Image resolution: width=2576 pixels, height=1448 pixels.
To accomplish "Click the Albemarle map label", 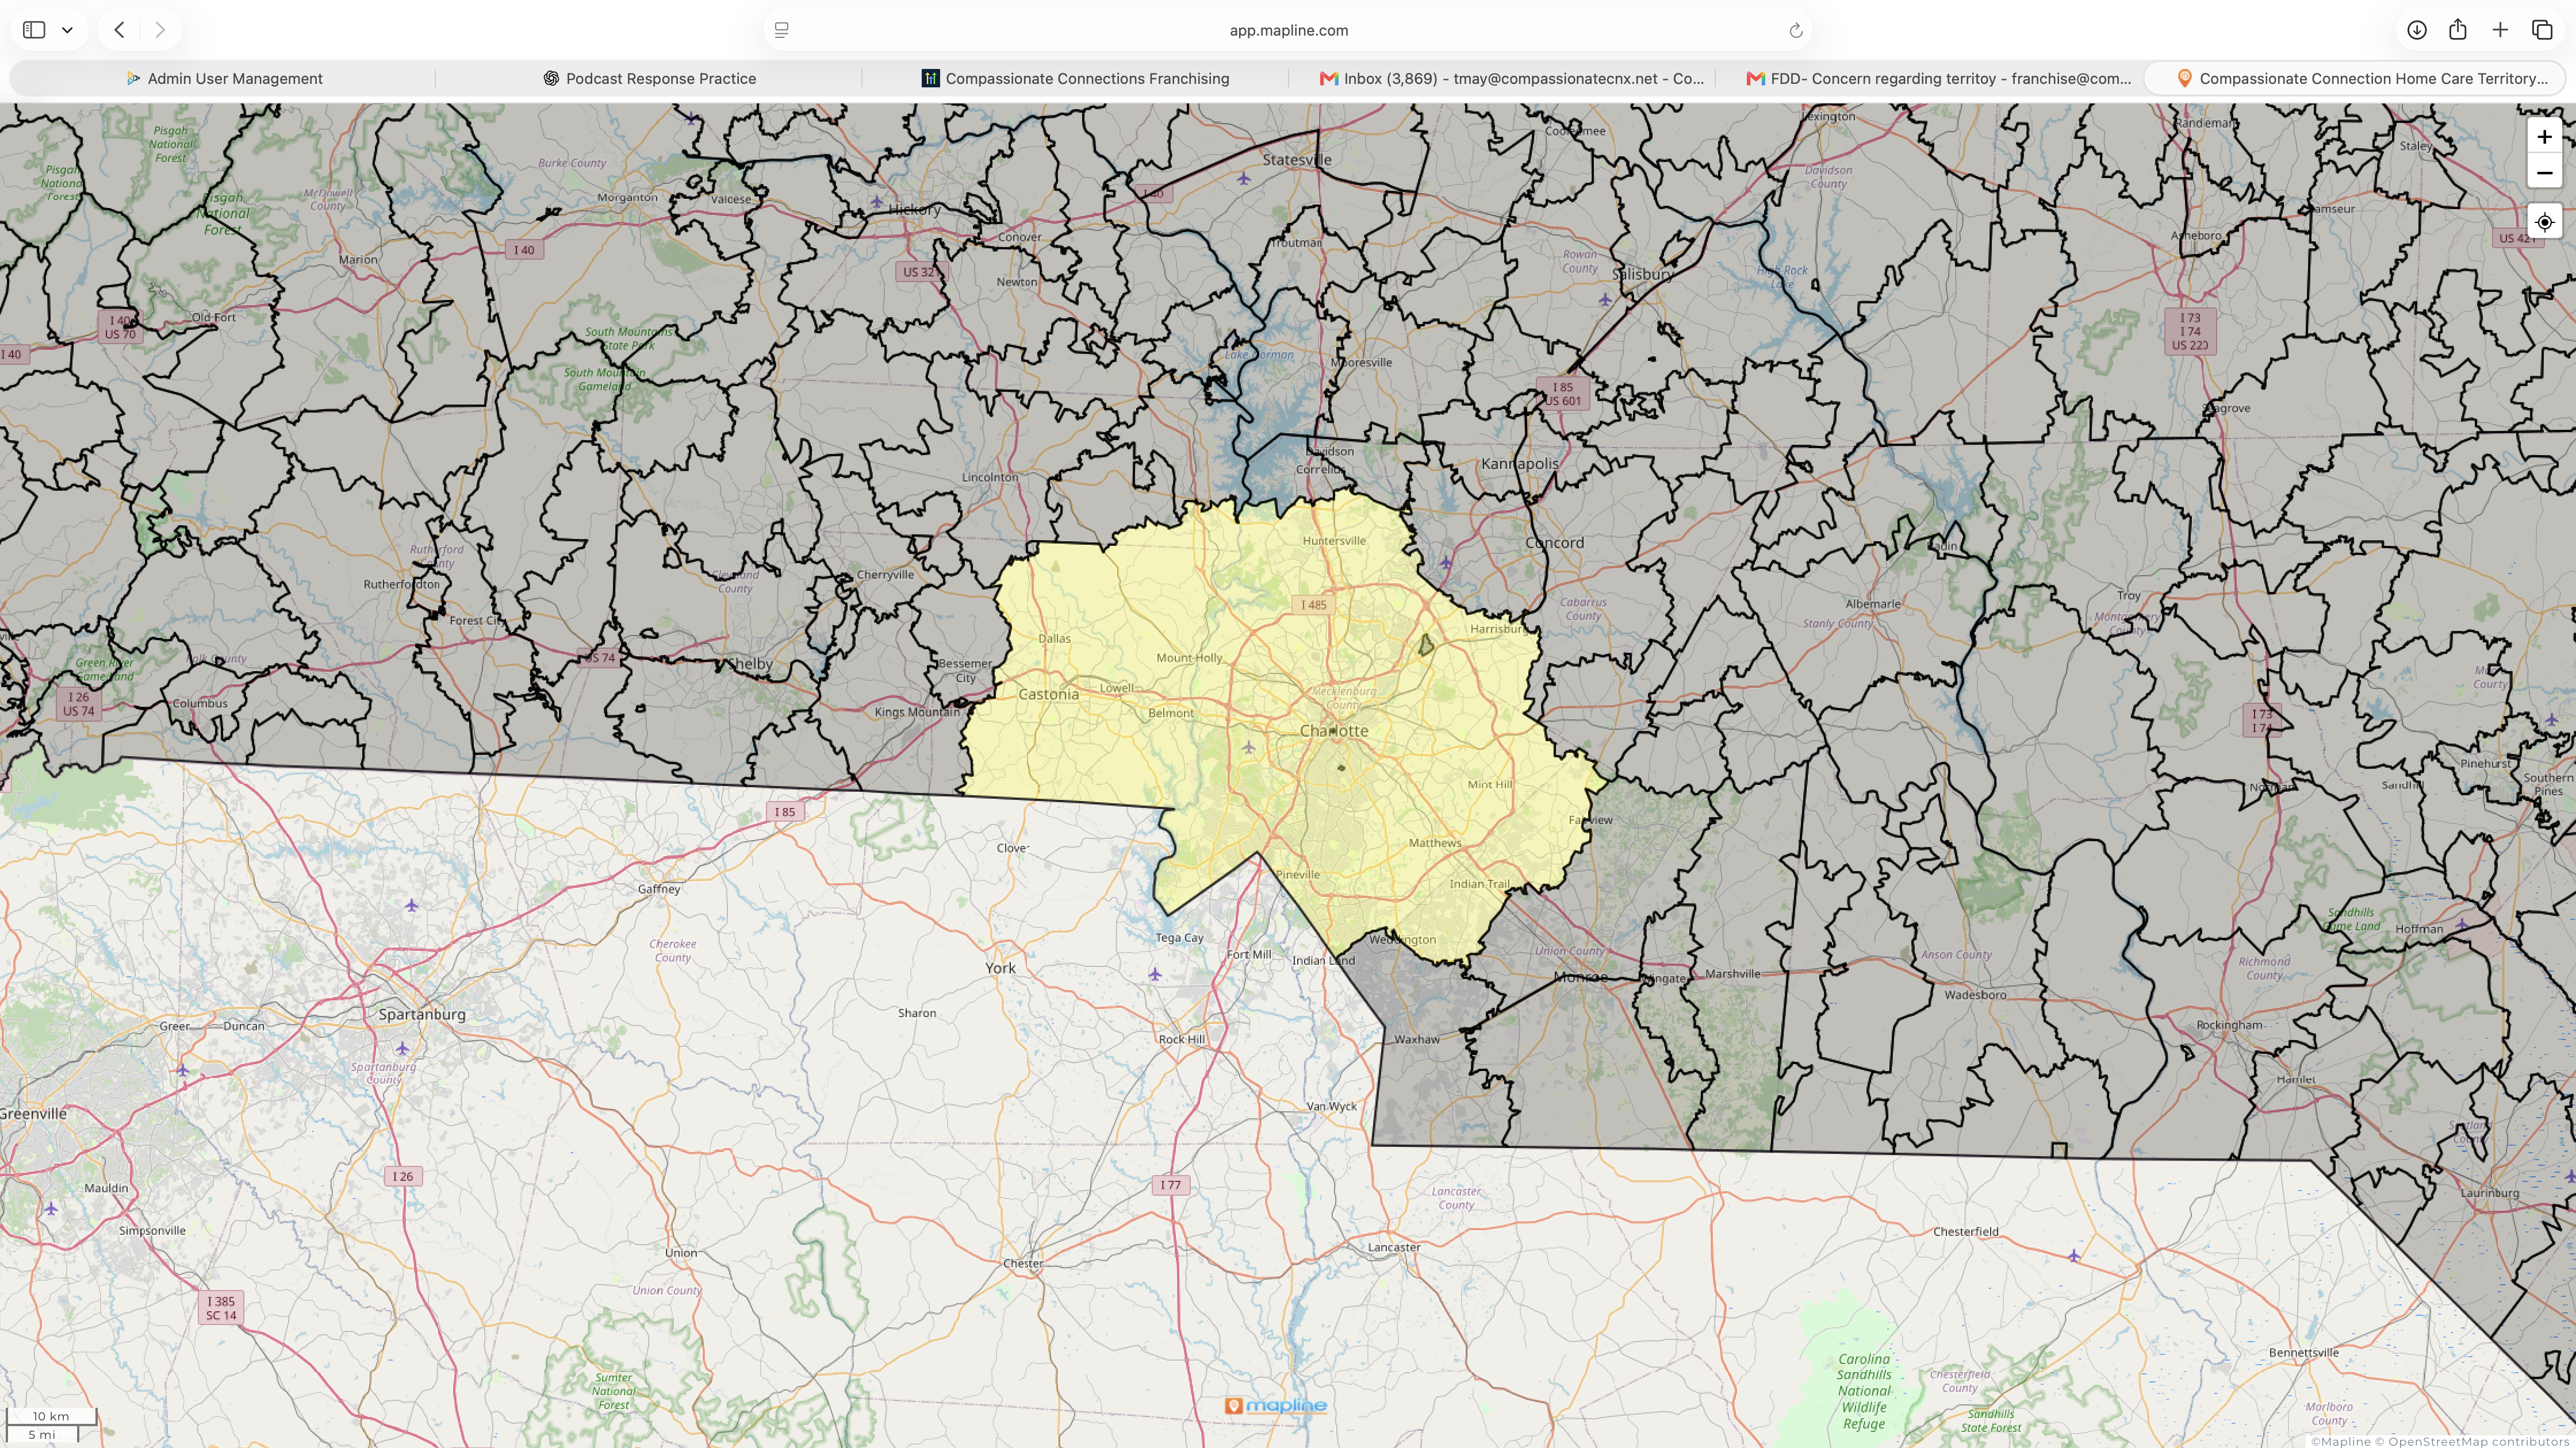I will point(1873,603).
